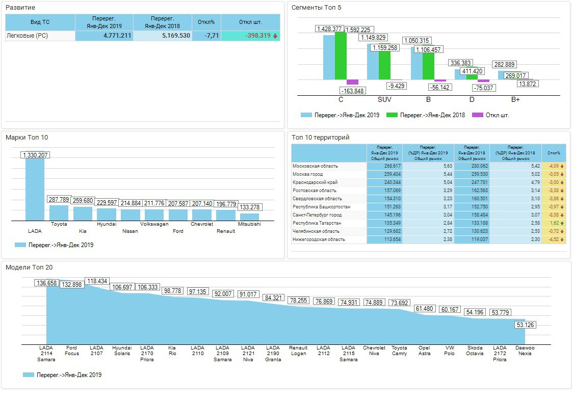
Task: Select the Москва город row
Action: [x=429, y=174]
